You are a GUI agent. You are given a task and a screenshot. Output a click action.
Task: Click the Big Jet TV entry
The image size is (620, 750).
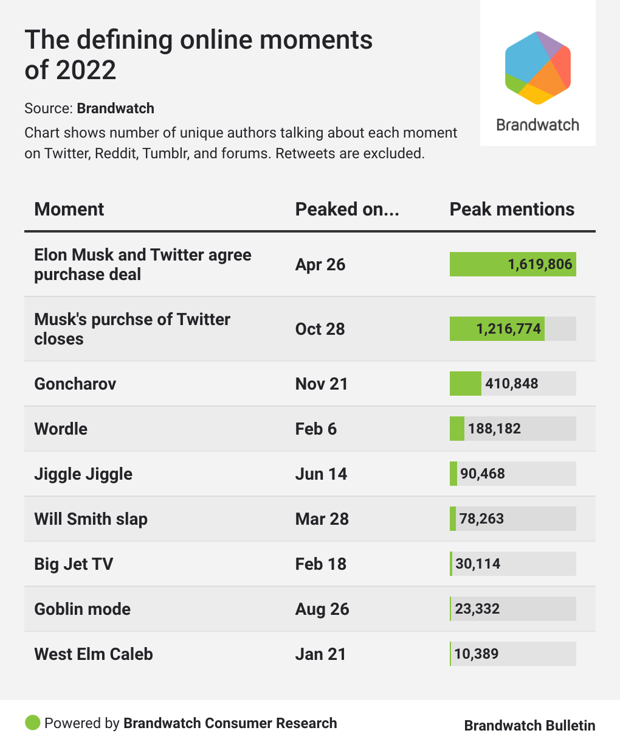pos(74,564)
